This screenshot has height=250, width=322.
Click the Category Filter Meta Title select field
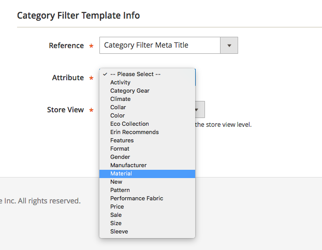click(x=159, y=46)
